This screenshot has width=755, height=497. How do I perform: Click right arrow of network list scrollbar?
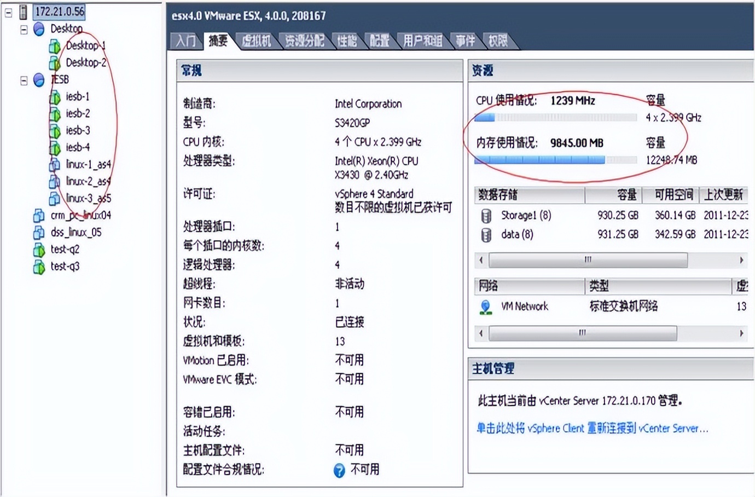tap(741, 333)
